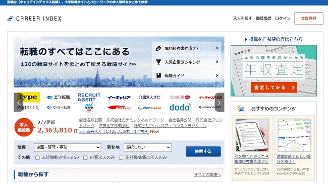328x183 pixels.
Task: Show next partner logos with right arrow
Action: pos(219,103)
